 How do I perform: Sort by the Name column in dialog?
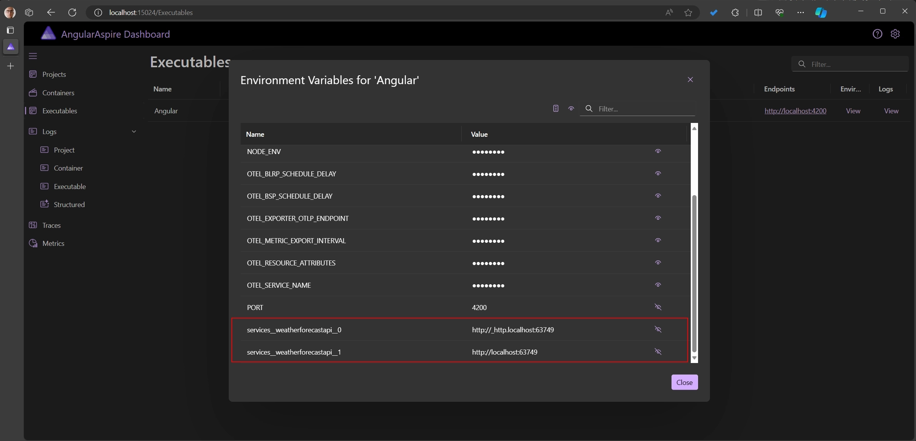click(x=255, y=134)
